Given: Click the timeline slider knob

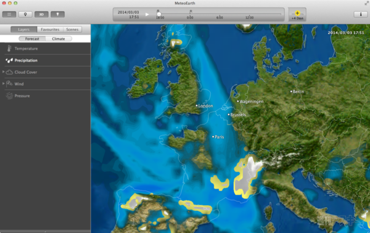Looking at the screenshot, I should pyautogui.click(x=159, y=14).
